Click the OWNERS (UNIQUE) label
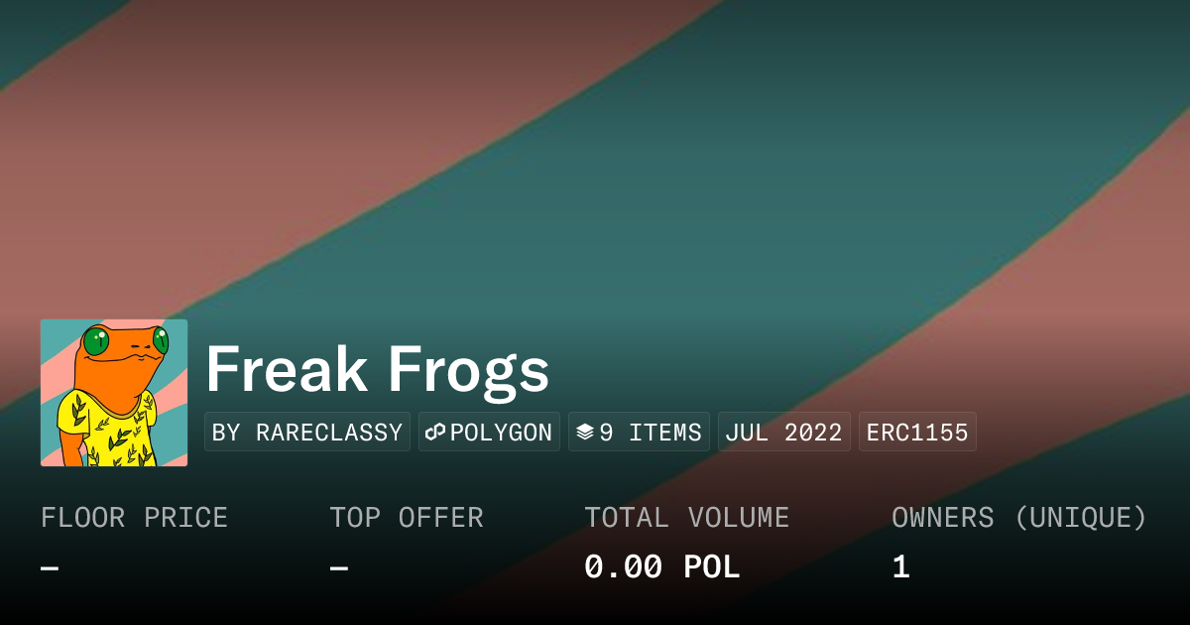1190x625 pixels. (x=1019, y=518)
